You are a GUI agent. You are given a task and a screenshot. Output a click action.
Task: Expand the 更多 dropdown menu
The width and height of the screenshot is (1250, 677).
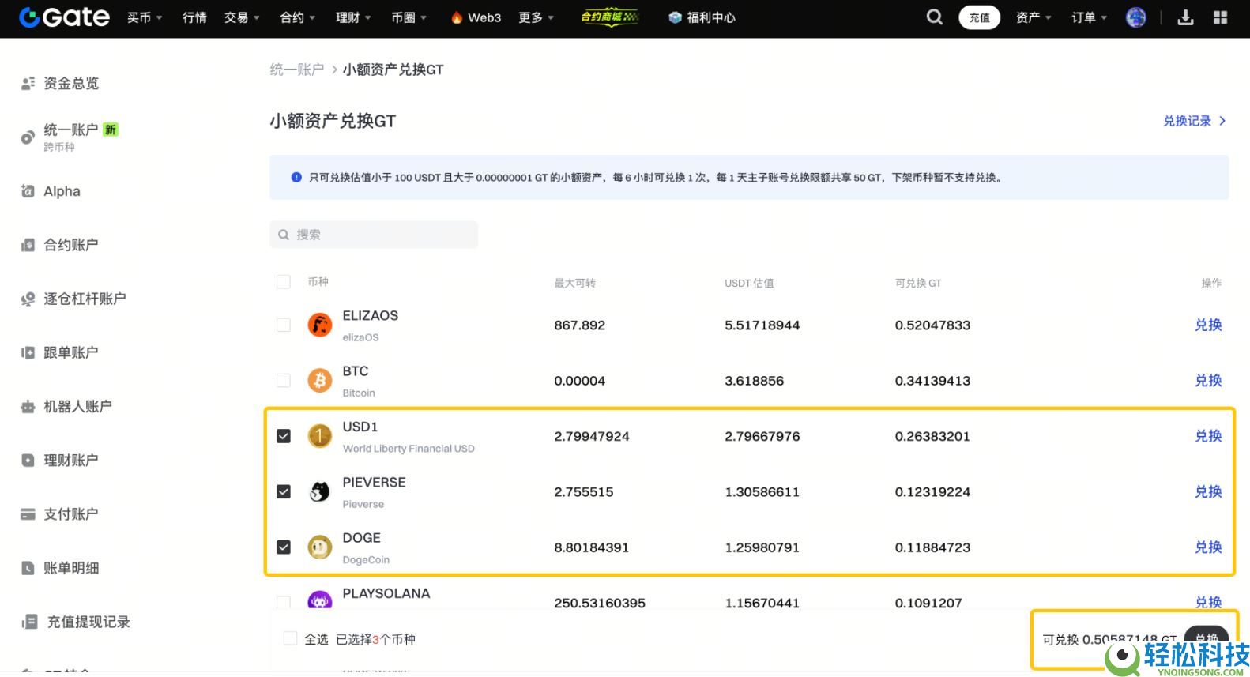pos(537,17)
